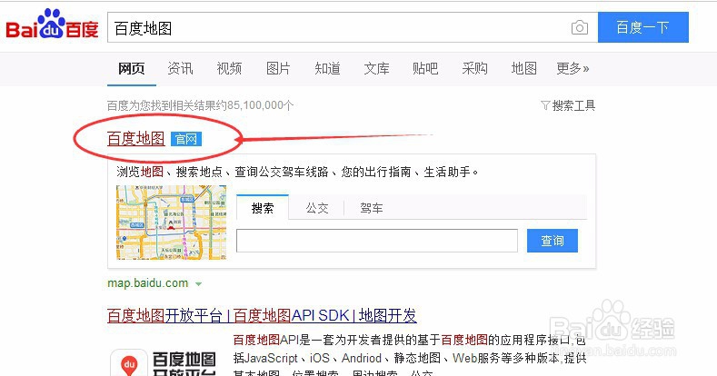Open the map.baidu.com URL link
This screenshot has height=376, width=717.
click(148, 283)
